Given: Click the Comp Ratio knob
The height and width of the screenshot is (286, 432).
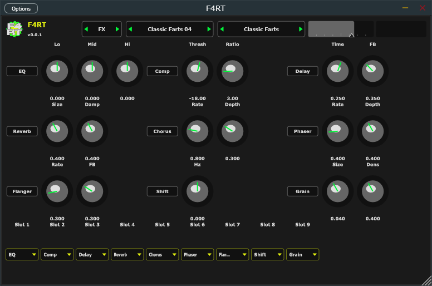Looking at the screenshot, I should [x=233, y=71].
